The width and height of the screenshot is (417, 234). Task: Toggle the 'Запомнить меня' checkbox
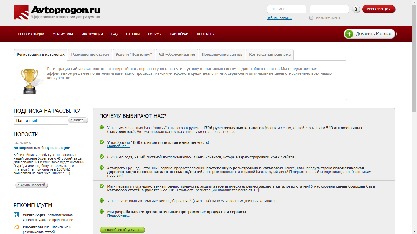click(311, 18)
